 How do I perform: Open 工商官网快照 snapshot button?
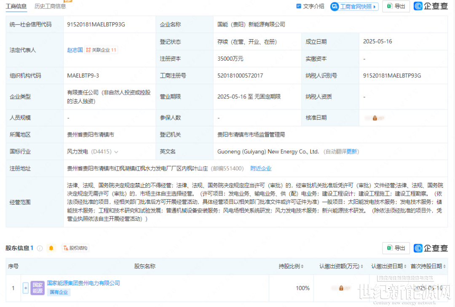pos(354,6)
